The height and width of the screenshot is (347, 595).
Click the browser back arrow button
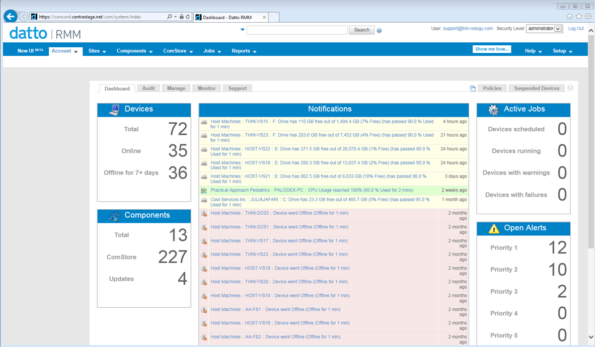11,16
